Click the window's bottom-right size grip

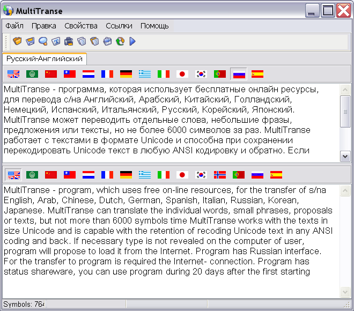pos(346,305)
